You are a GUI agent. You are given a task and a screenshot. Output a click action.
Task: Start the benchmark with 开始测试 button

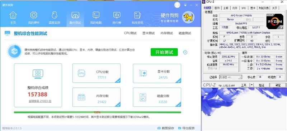click(x=164, y=52)
